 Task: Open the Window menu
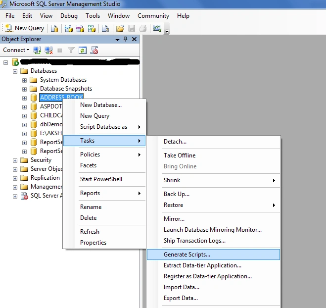click(x=119, y=16)
